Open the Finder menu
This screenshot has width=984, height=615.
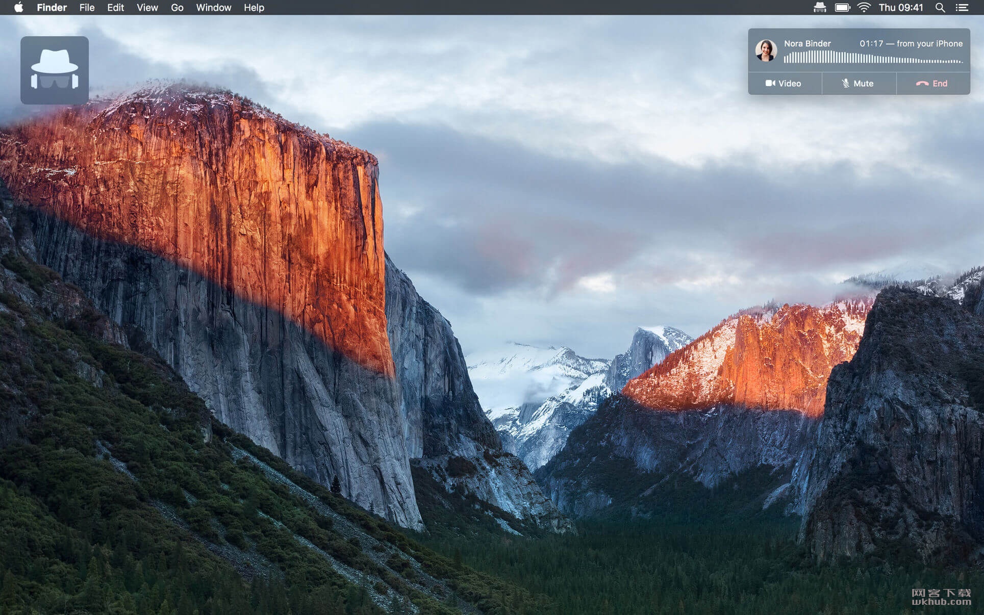point(52,7)
